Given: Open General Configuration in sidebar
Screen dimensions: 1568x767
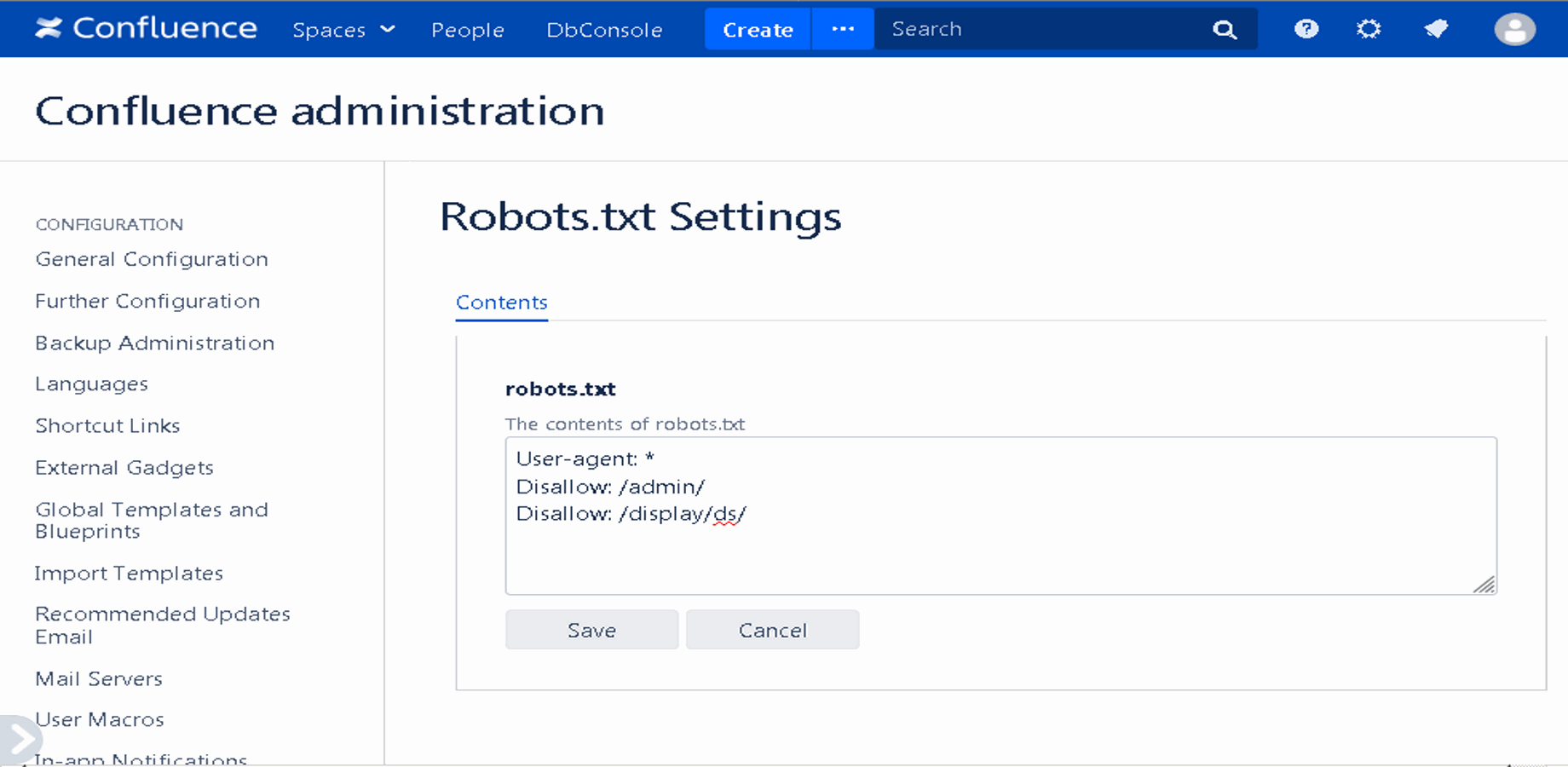Looking at the screenshot, I should pos(152,259).
